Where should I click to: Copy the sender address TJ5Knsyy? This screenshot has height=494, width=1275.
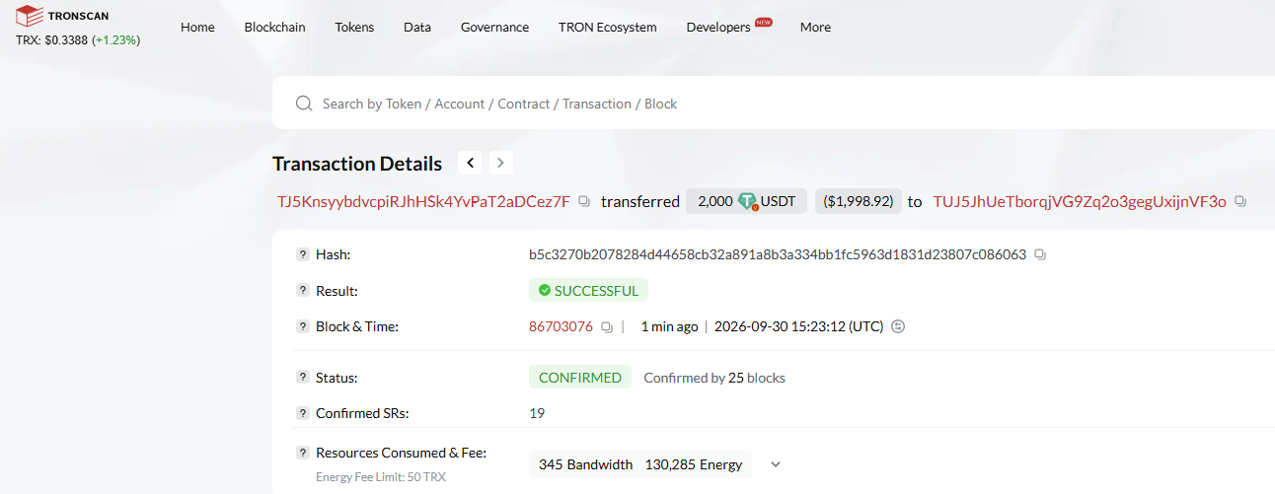click(584, 201)
